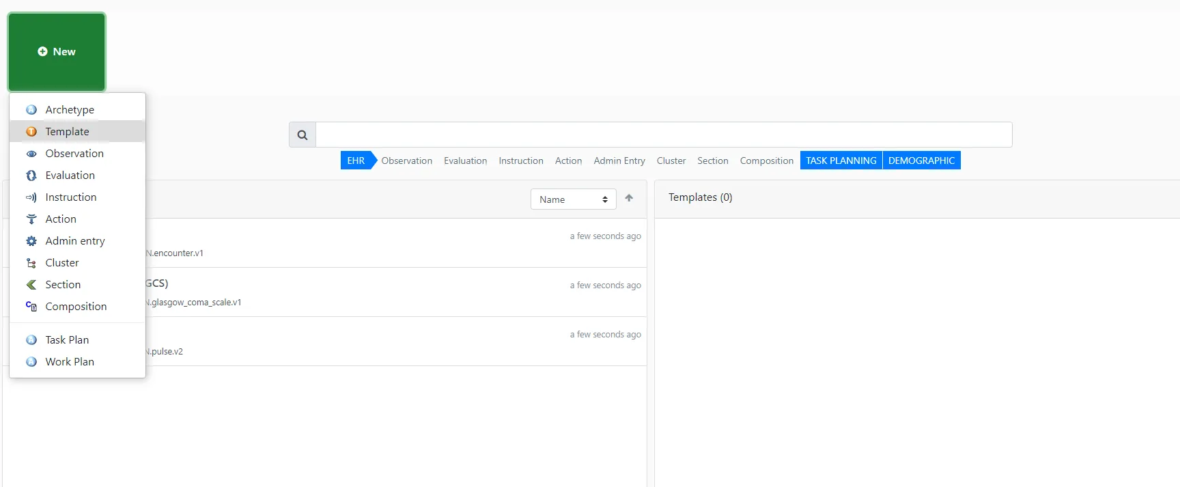The height and width of the screenshot is (487, 1180).
Task: Click the Instruction icon in dropdown menu
Action: click(x=31, y=197)
